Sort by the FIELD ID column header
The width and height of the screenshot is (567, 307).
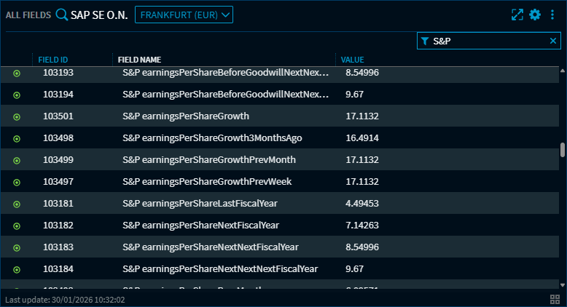(x=54, y=60)
